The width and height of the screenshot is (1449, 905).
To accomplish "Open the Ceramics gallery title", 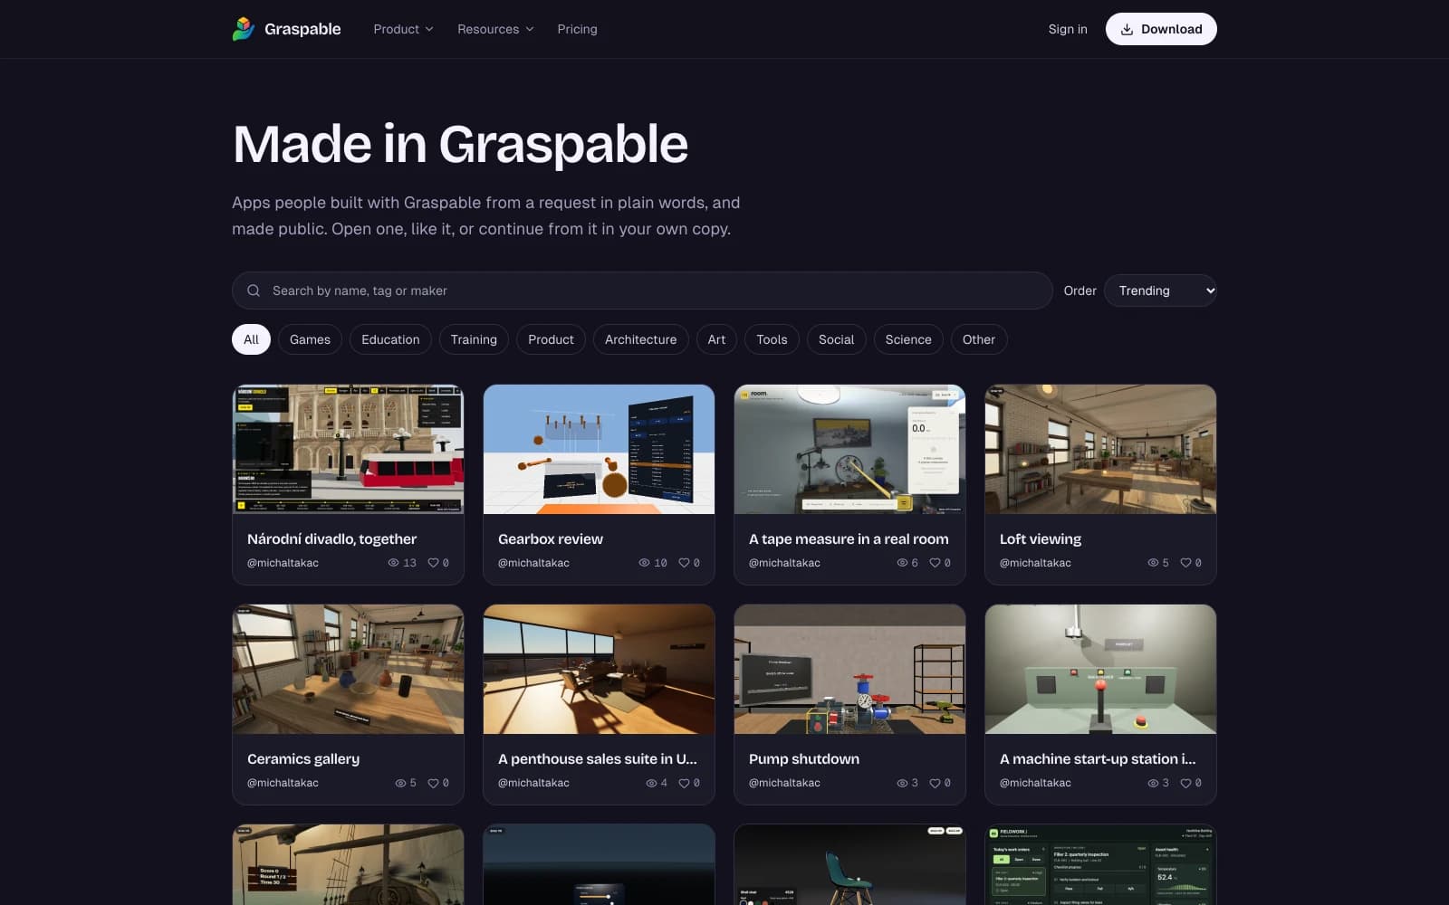I will 303,759.
